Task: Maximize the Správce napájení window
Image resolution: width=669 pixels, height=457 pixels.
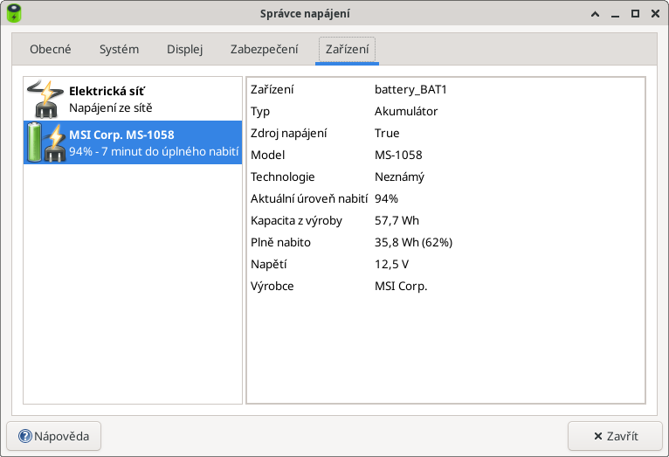Action: click(x=635, y=14)
